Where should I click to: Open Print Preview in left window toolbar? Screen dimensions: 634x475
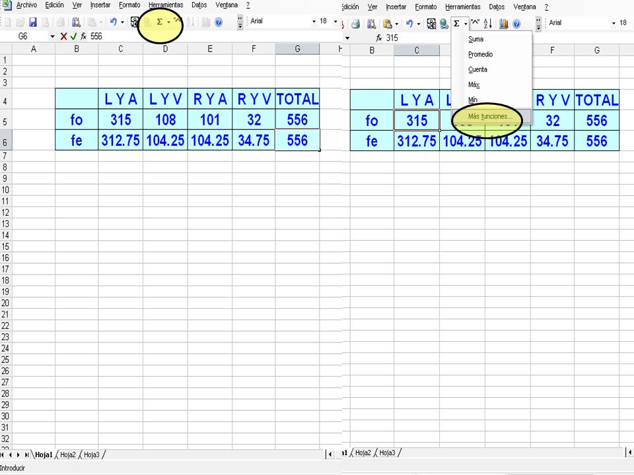click(75, 22)
